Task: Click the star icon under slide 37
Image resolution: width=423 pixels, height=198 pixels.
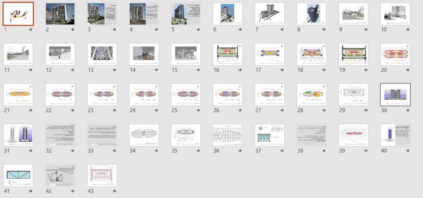Action: point(282,151)
